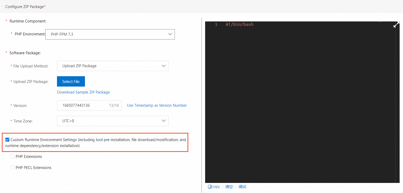Disable Custom Runtime Environment Settings
Image resolution: width=403 pixels, height=193 pixels.
click(x=7, y=140)
